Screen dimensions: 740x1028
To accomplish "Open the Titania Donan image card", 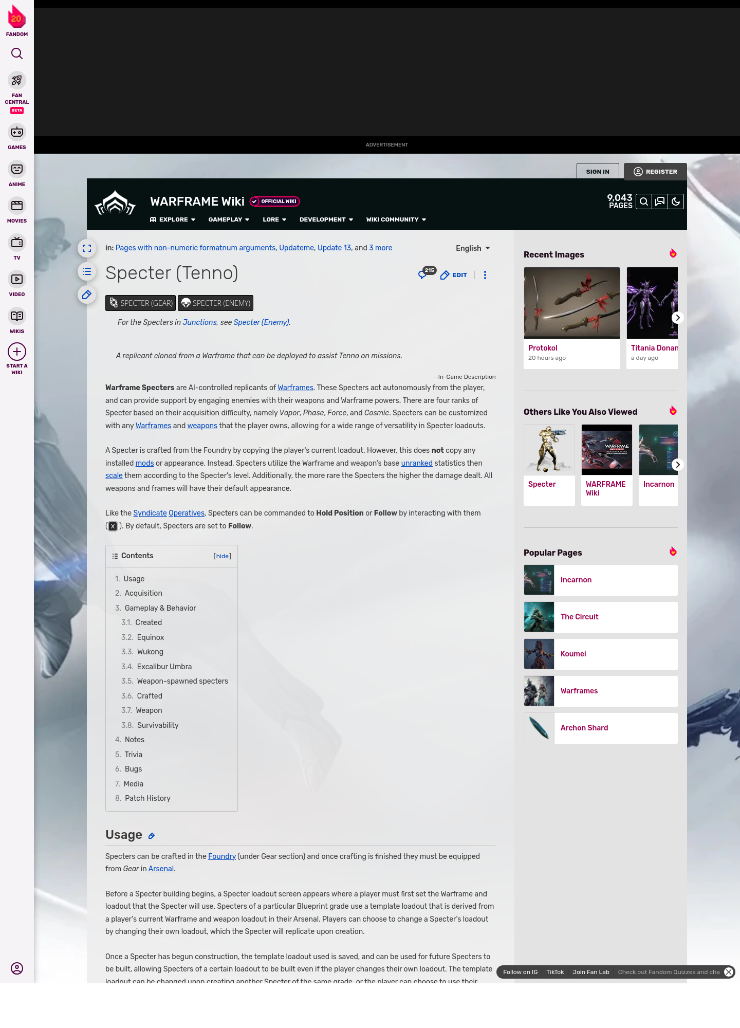I will 652,318.
